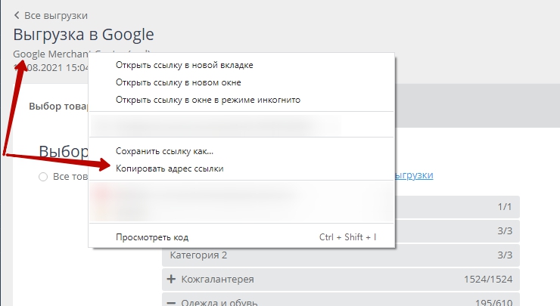
Task: Collapse Одежда и обувь with minus icon
Action: [170, 302]
